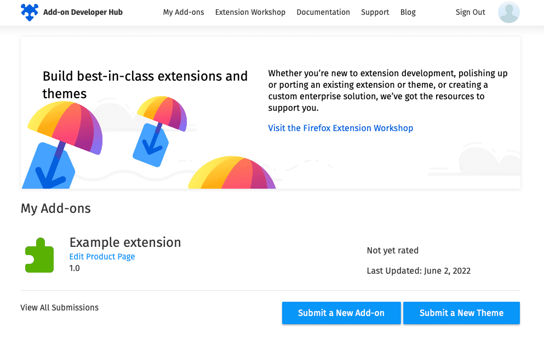The height and width of the screenshot is (339, 544).
Task: Open My Add-ons
Action: click(x=184, y=12)
